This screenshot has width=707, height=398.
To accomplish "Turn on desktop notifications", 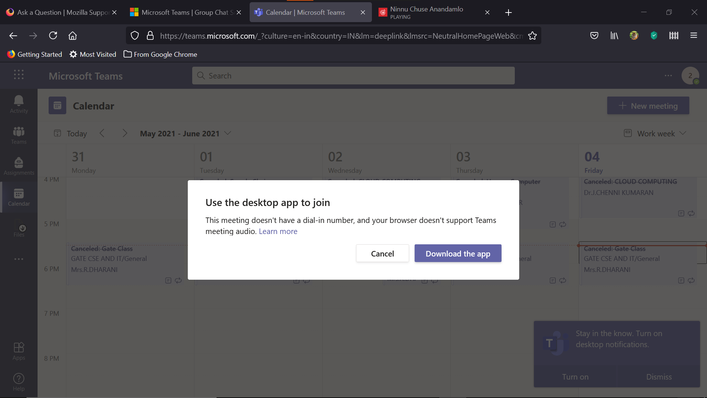I will pos(575,377).
